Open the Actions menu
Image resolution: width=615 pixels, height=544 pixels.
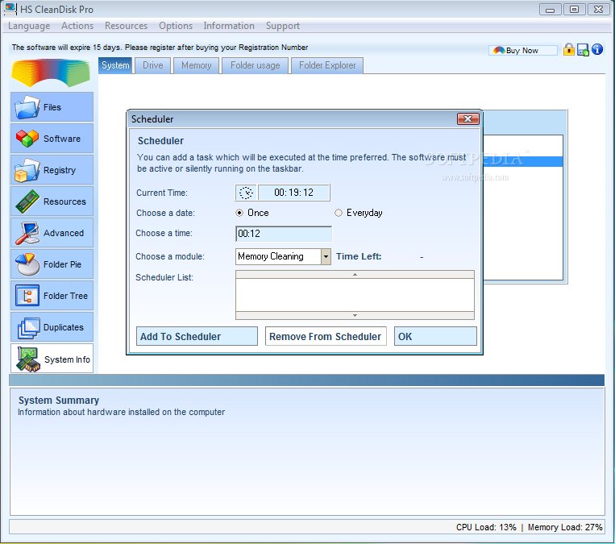(x=77, y=26)
